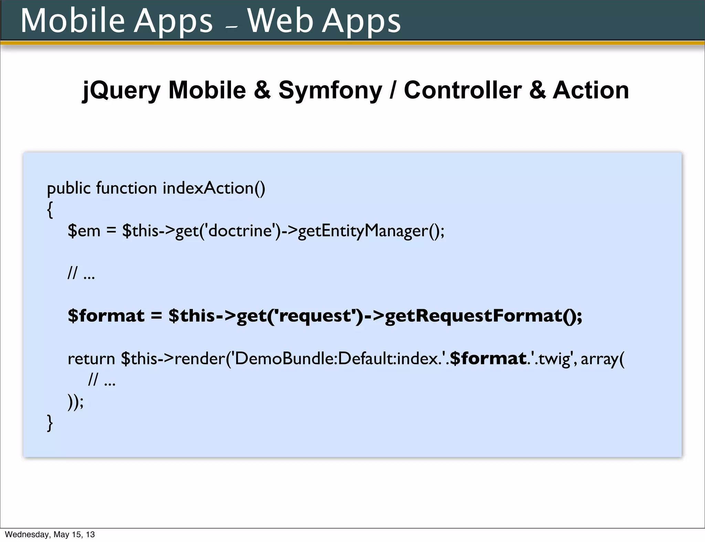
Task: Click the $em getEntityManager code line
Action: click(x=256, y=230)
